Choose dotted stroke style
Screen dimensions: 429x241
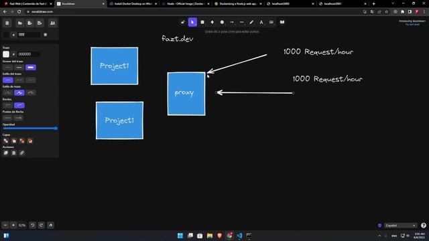pyautogui.click(x=31, y=80)
